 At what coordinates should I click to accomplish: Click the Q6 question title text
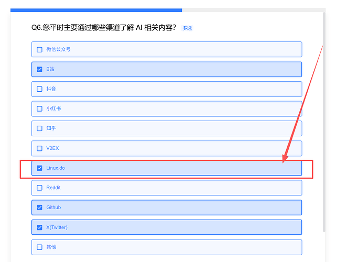pos(104,28)
